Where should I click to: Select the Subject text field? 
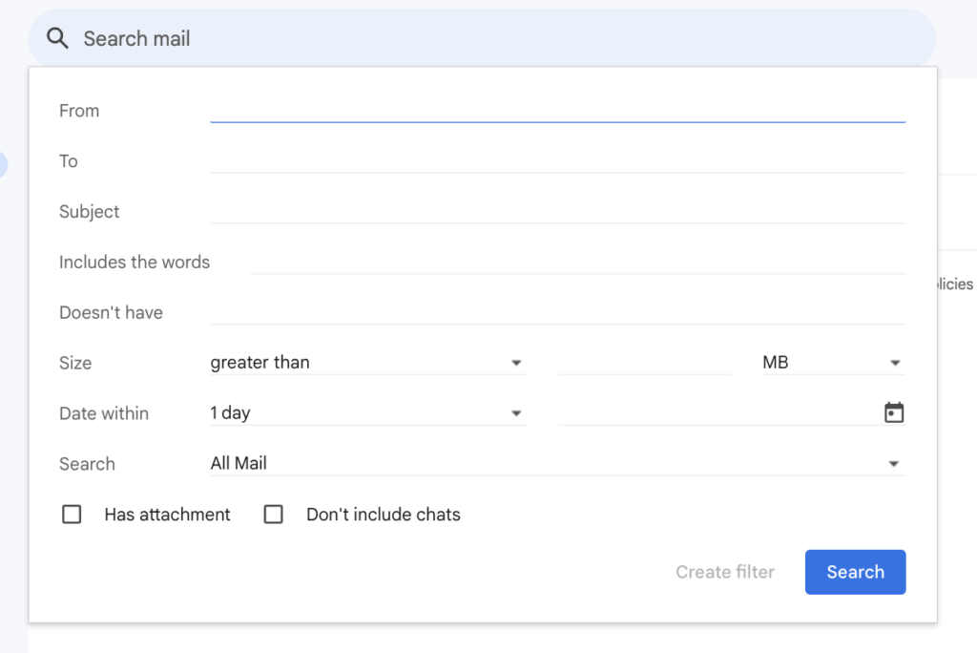pos(557,211)
